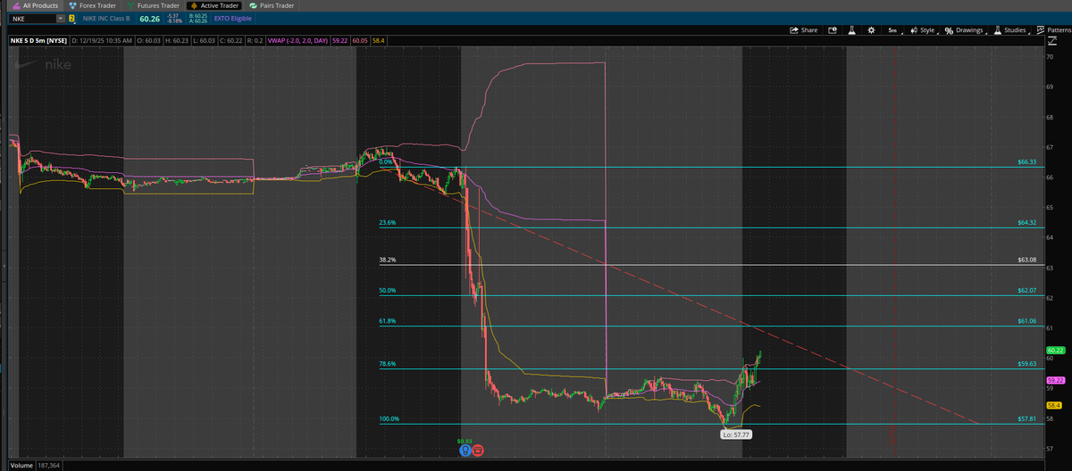Image resolution: width=1072 pixels, height=471 pixels.
Task: Click the 38.2% Fibonacci level label
Action: (388, 260)
